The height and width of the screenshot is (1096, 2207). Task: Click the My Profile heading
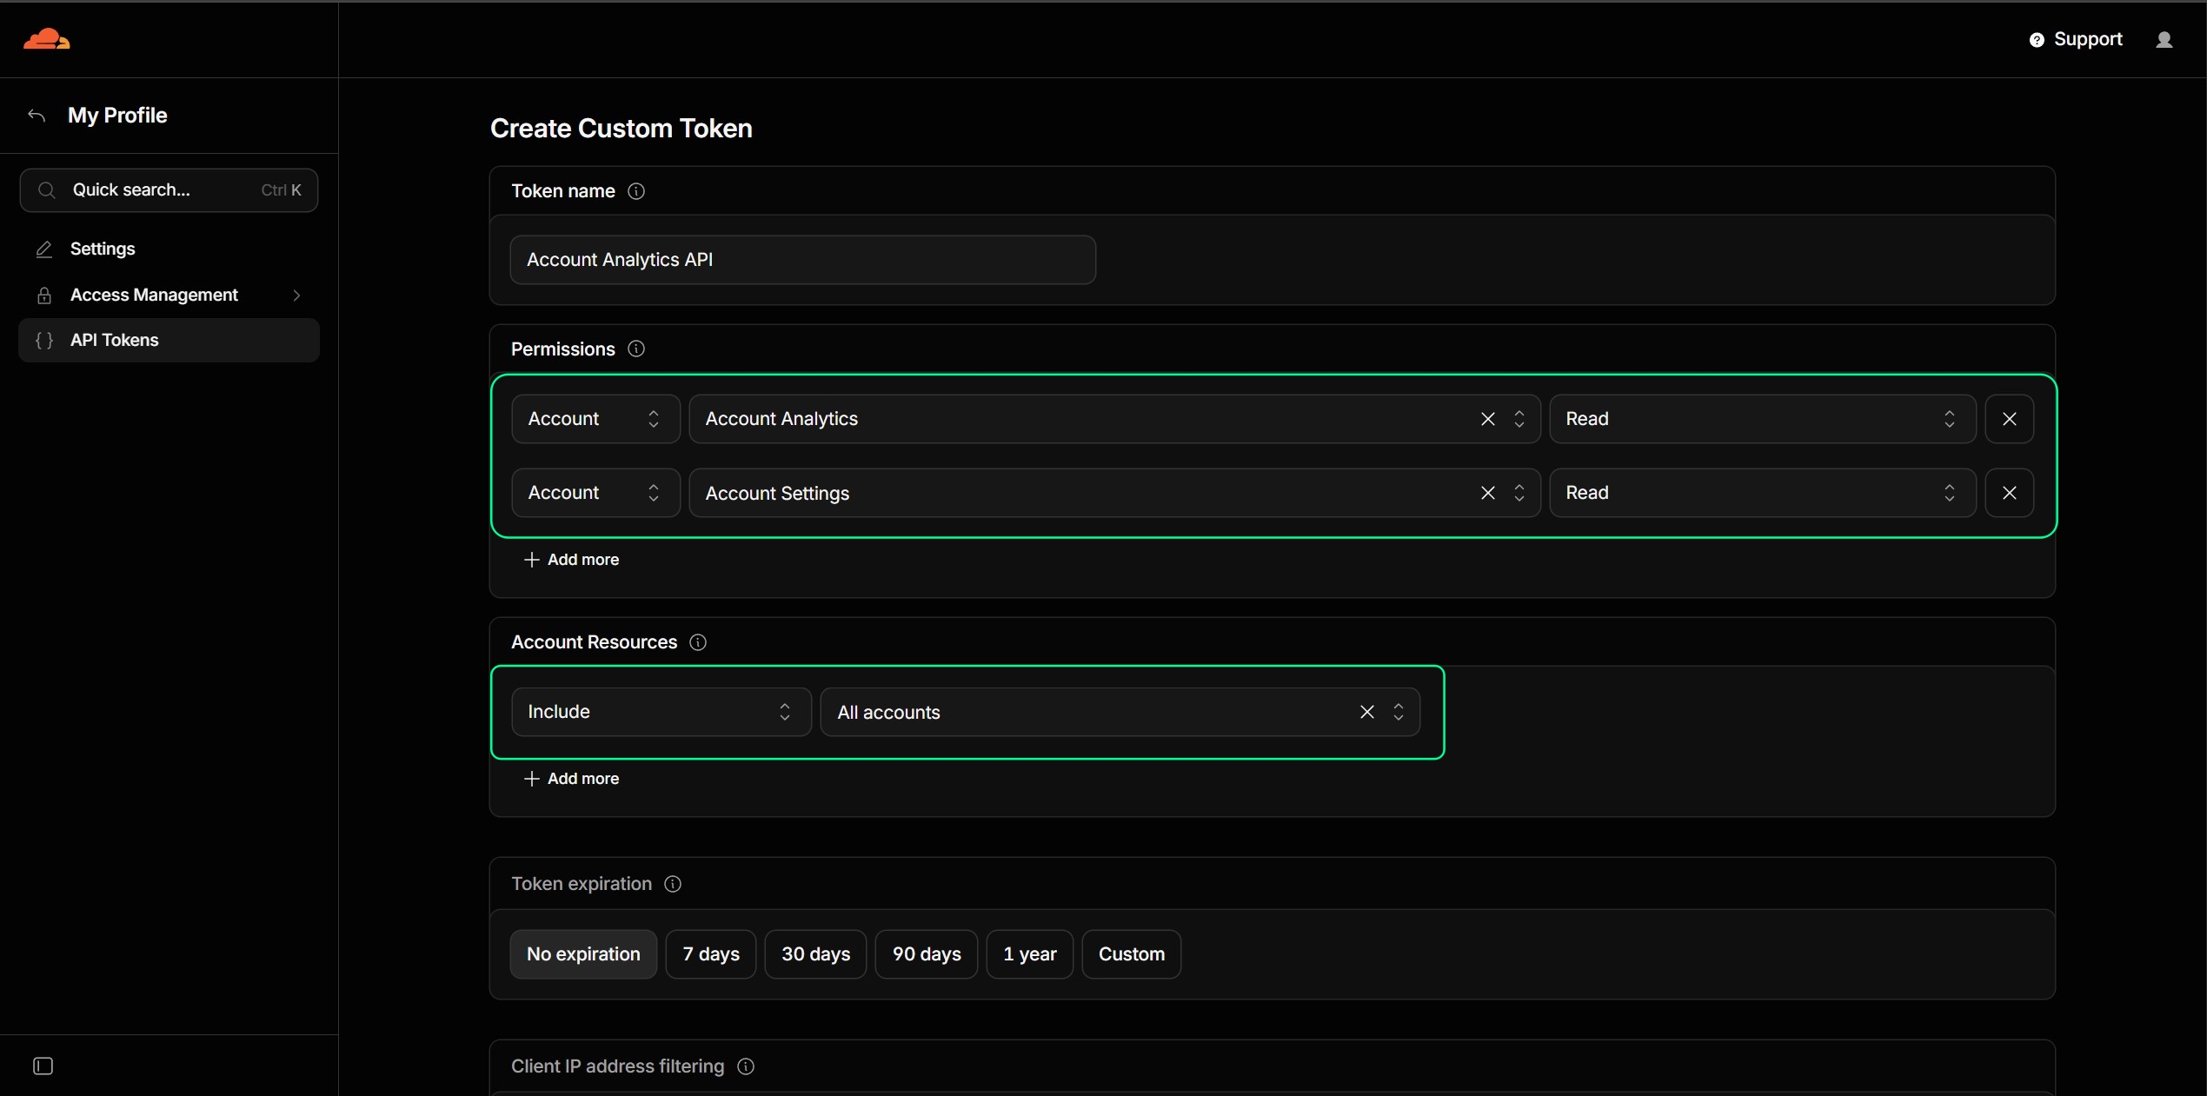point(117,116)
